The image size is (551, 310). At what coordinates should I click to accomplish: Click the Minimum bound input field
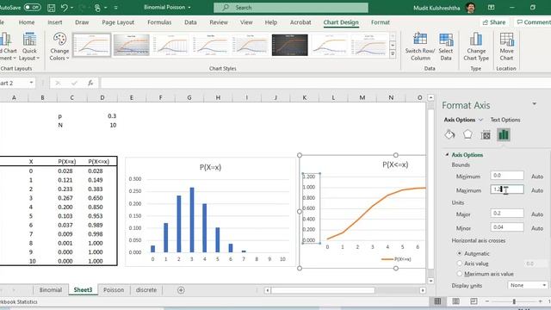(x=507, y=176)
